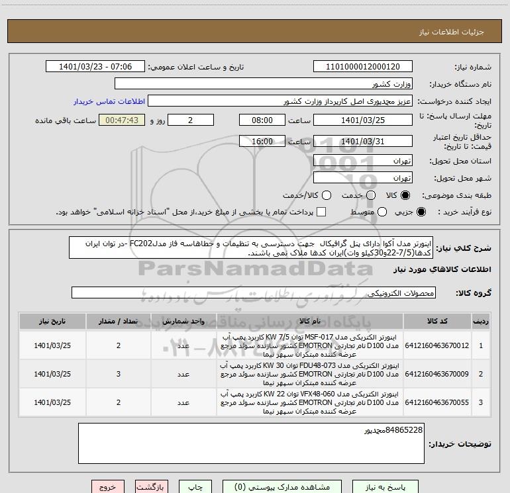
Task: Click the MSF-017 inverter item name
Action: coord(310,345)
